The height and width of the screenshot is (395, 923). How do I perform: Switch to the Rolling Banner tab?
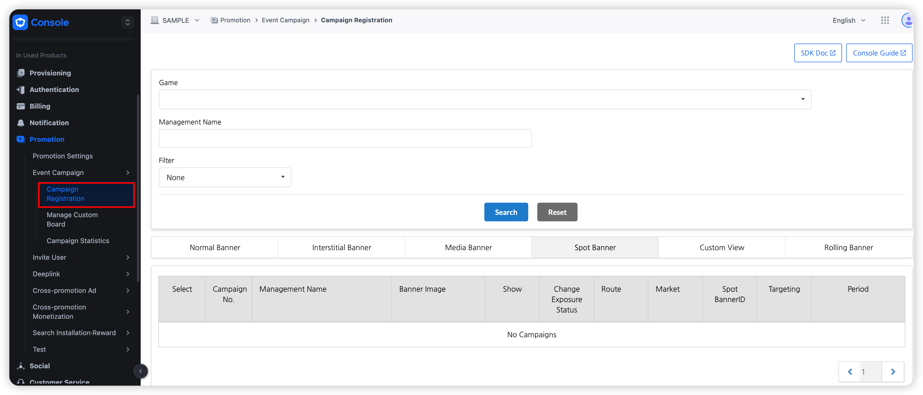[848, 248]
